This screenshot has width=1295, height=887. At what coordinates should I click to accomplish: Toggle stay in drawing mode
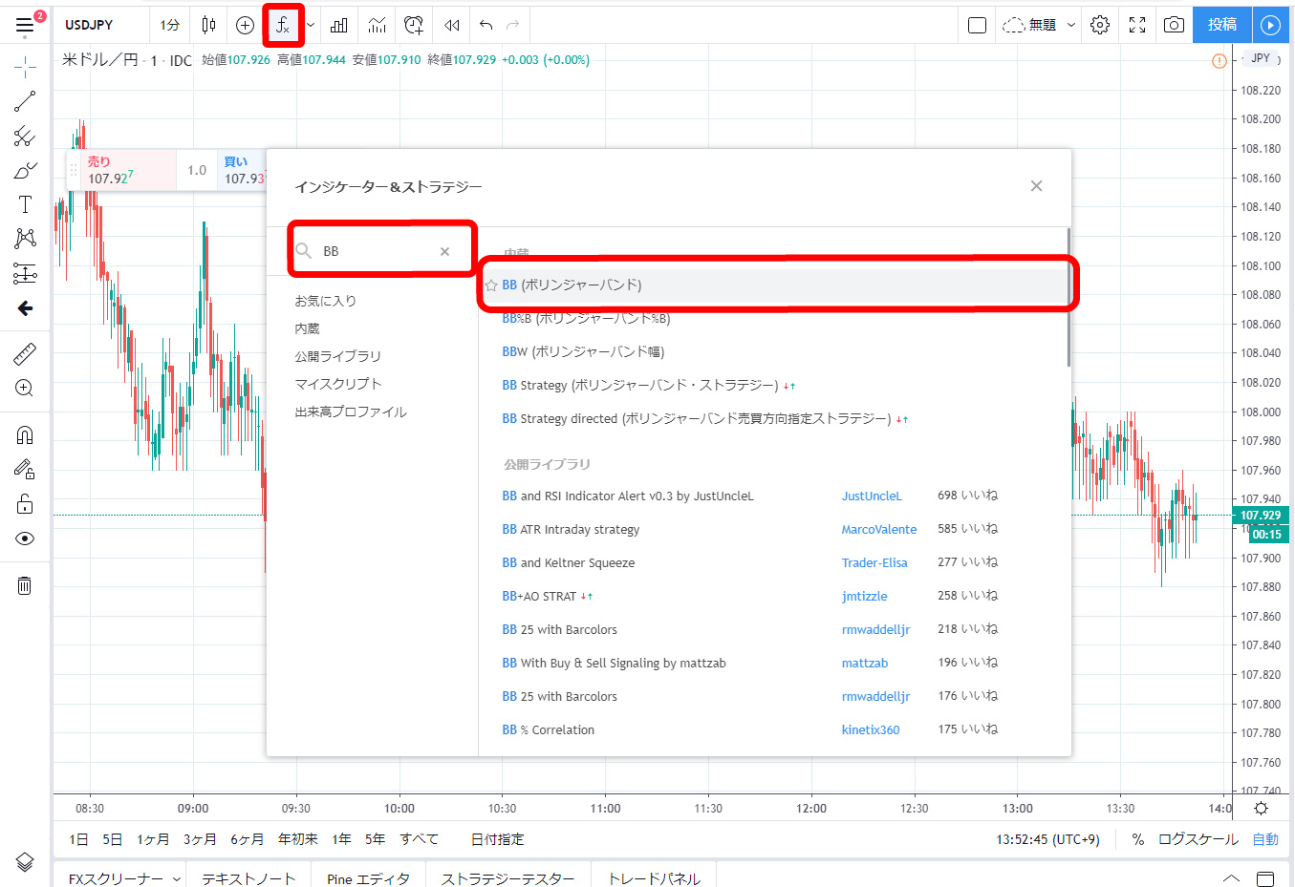pos(25,470)
